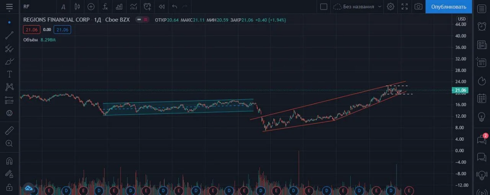The height and width of the screenshot is (195, 490).
Task: Start bar replay with the rewind icon
Action: coord(162,6)
